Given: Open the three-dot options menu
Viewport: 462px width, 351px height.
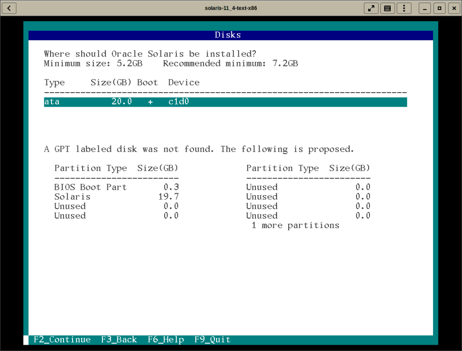Looking at the screenshot, I should click(404, 8).
